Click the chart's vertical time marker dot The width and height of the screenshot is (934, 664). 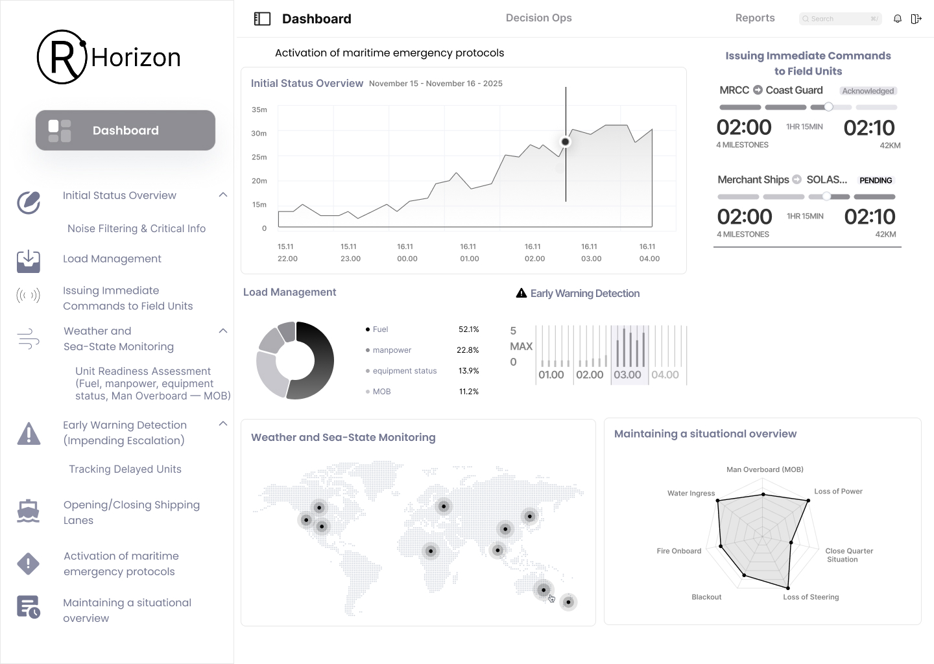tap(566, 142)
